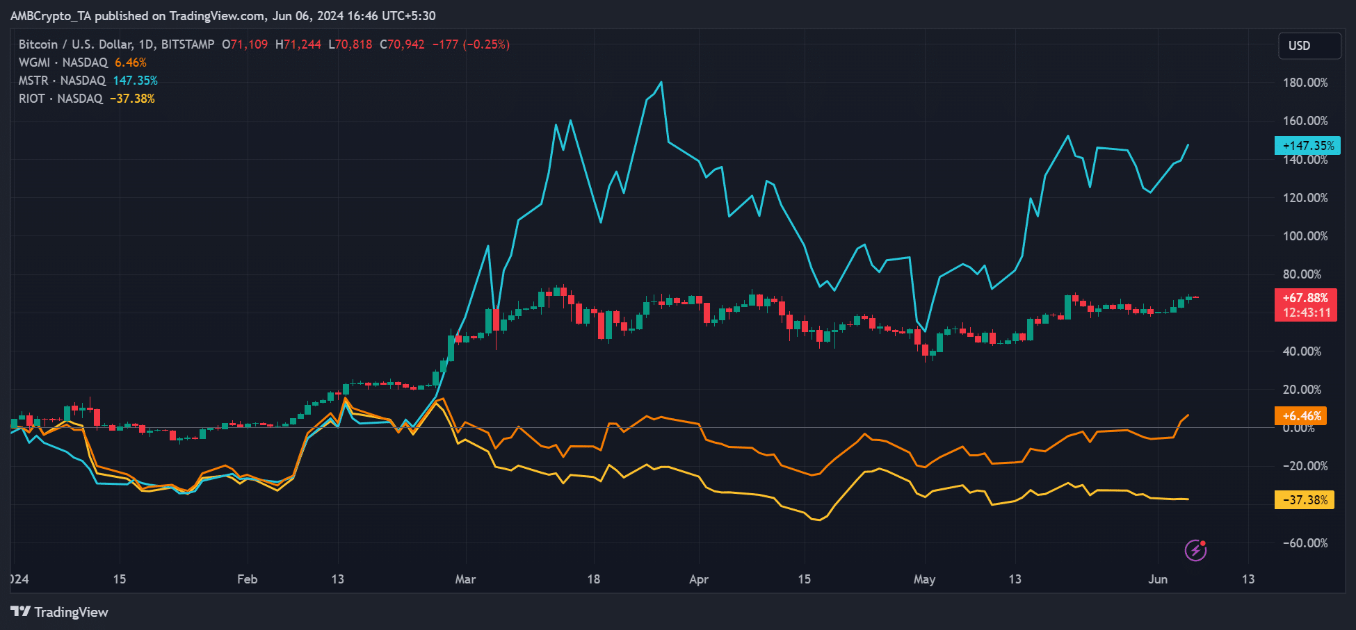Click the Bitcoin open value O71,109
Image resolution: width=1356 pixels, height=630 pixels.
(x=245, y=44)
